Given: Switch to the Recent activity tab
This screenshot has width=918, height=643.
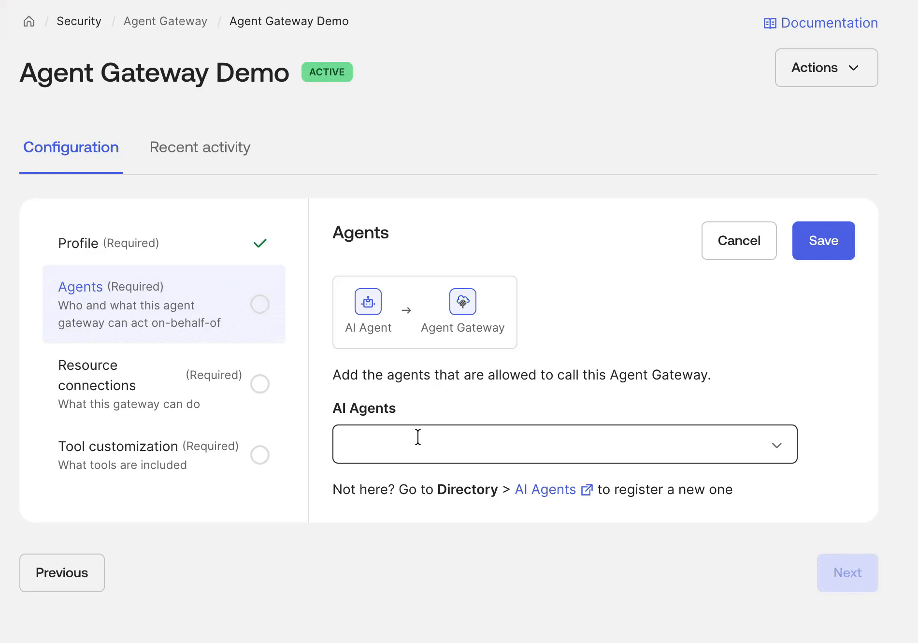Looking at the screenshot, I should [200, 147].
